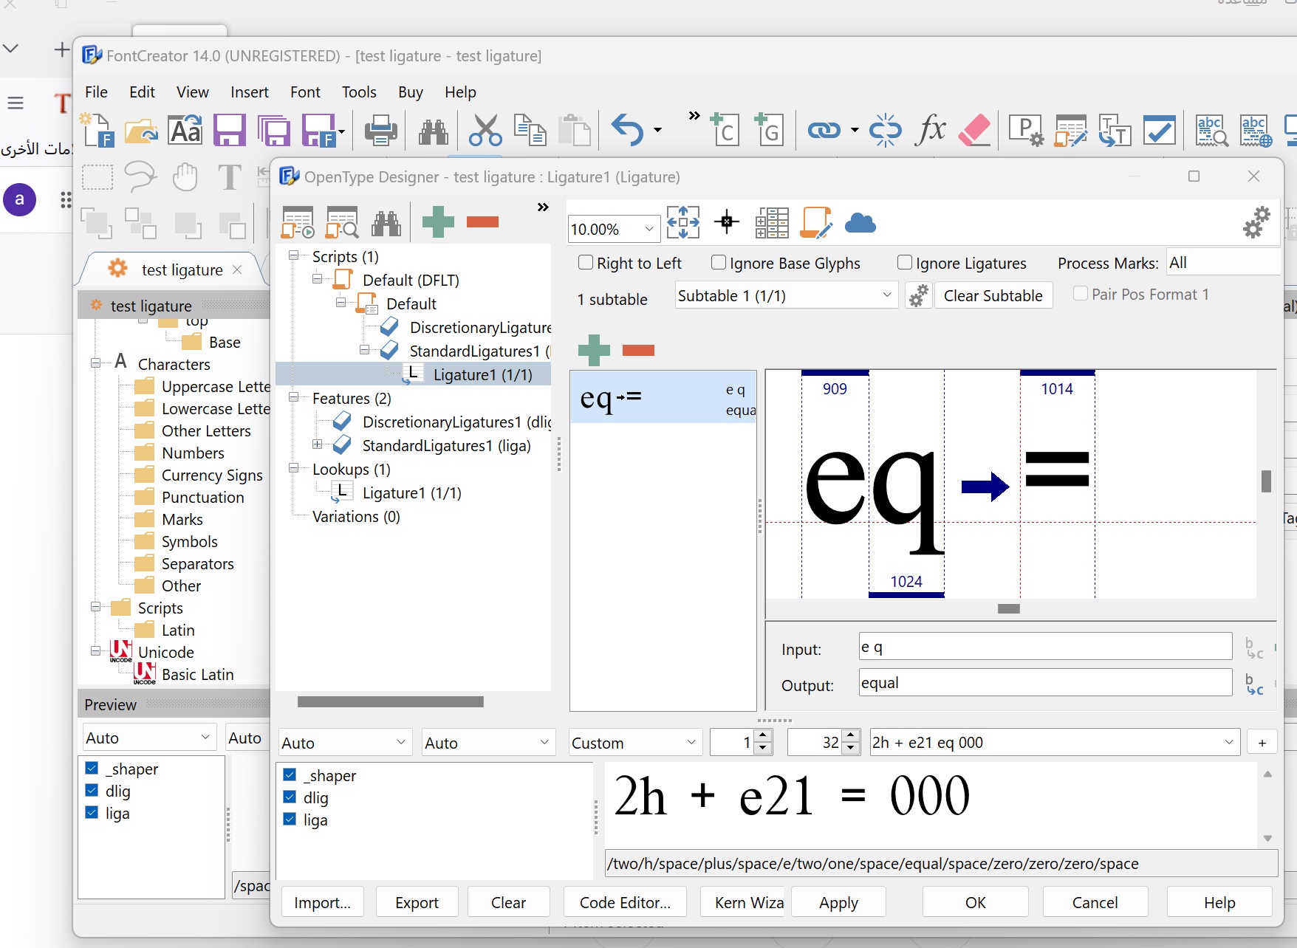Check Ignore Base Glyphs
Image resolution: width=1297 pixels, height=948 pixels.
coord(719,263)
